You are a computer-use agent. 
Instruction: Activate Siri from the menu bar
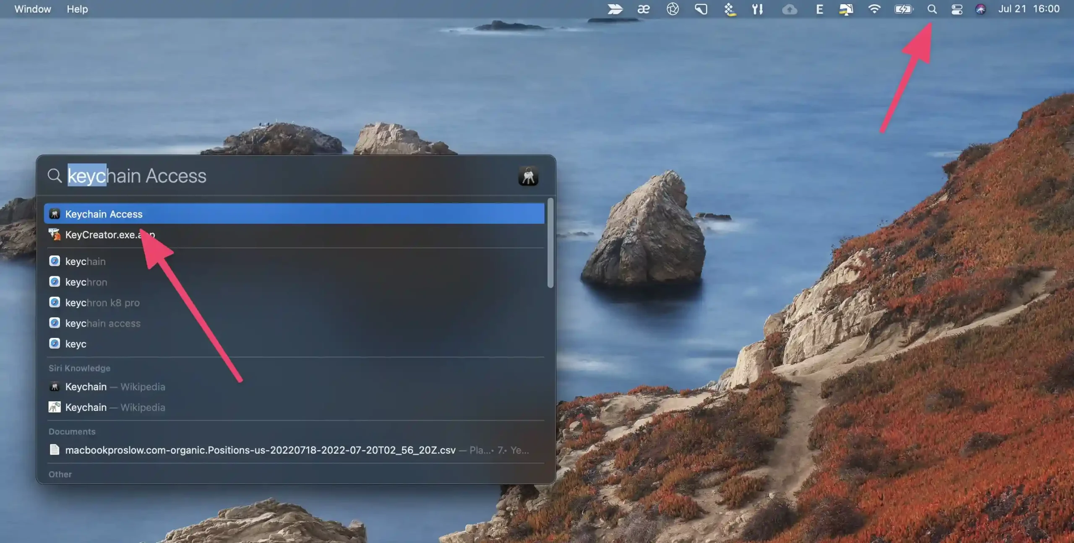coord(980,9)
